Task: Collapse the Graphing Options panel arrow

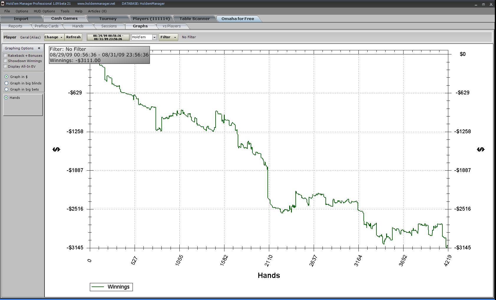Action: point(39,48)
